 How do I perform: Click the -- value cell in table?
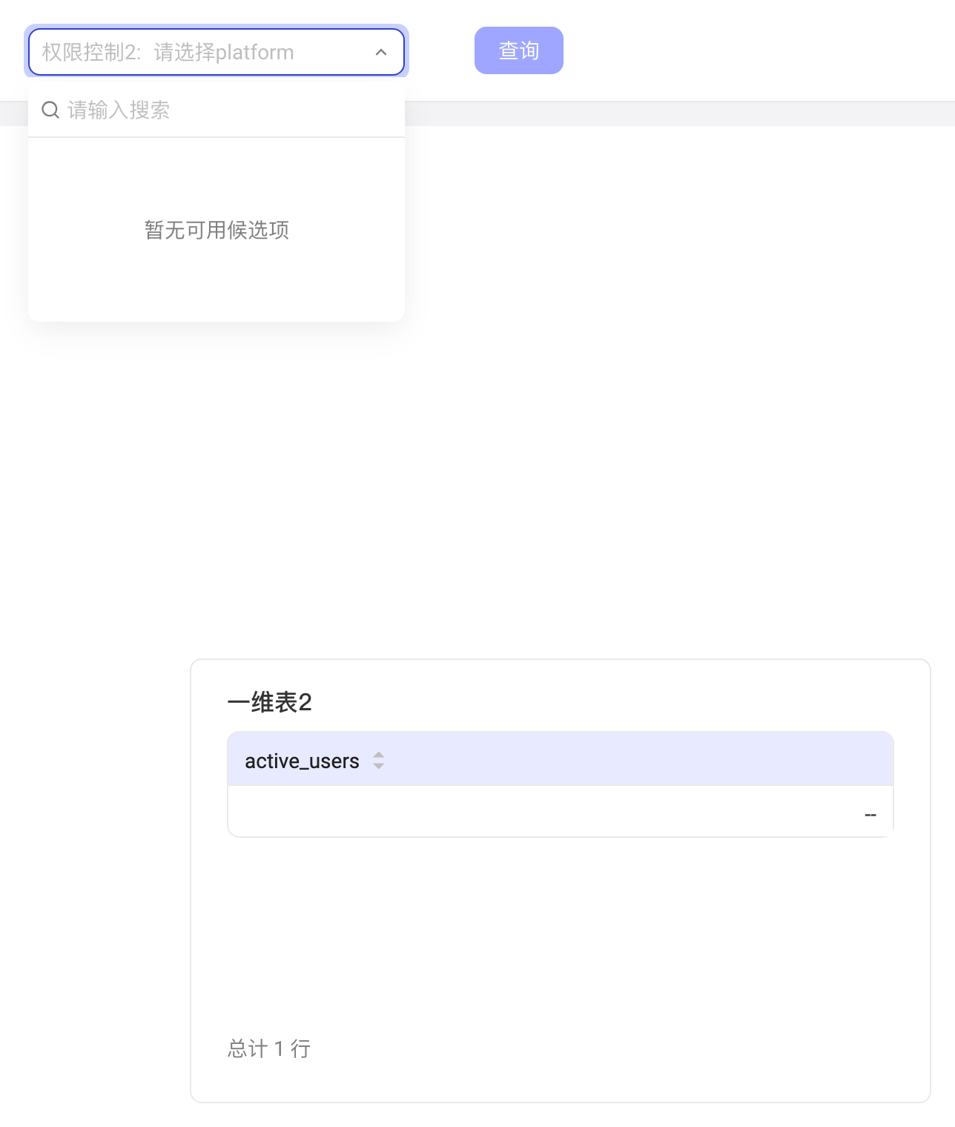coord(561,812)
